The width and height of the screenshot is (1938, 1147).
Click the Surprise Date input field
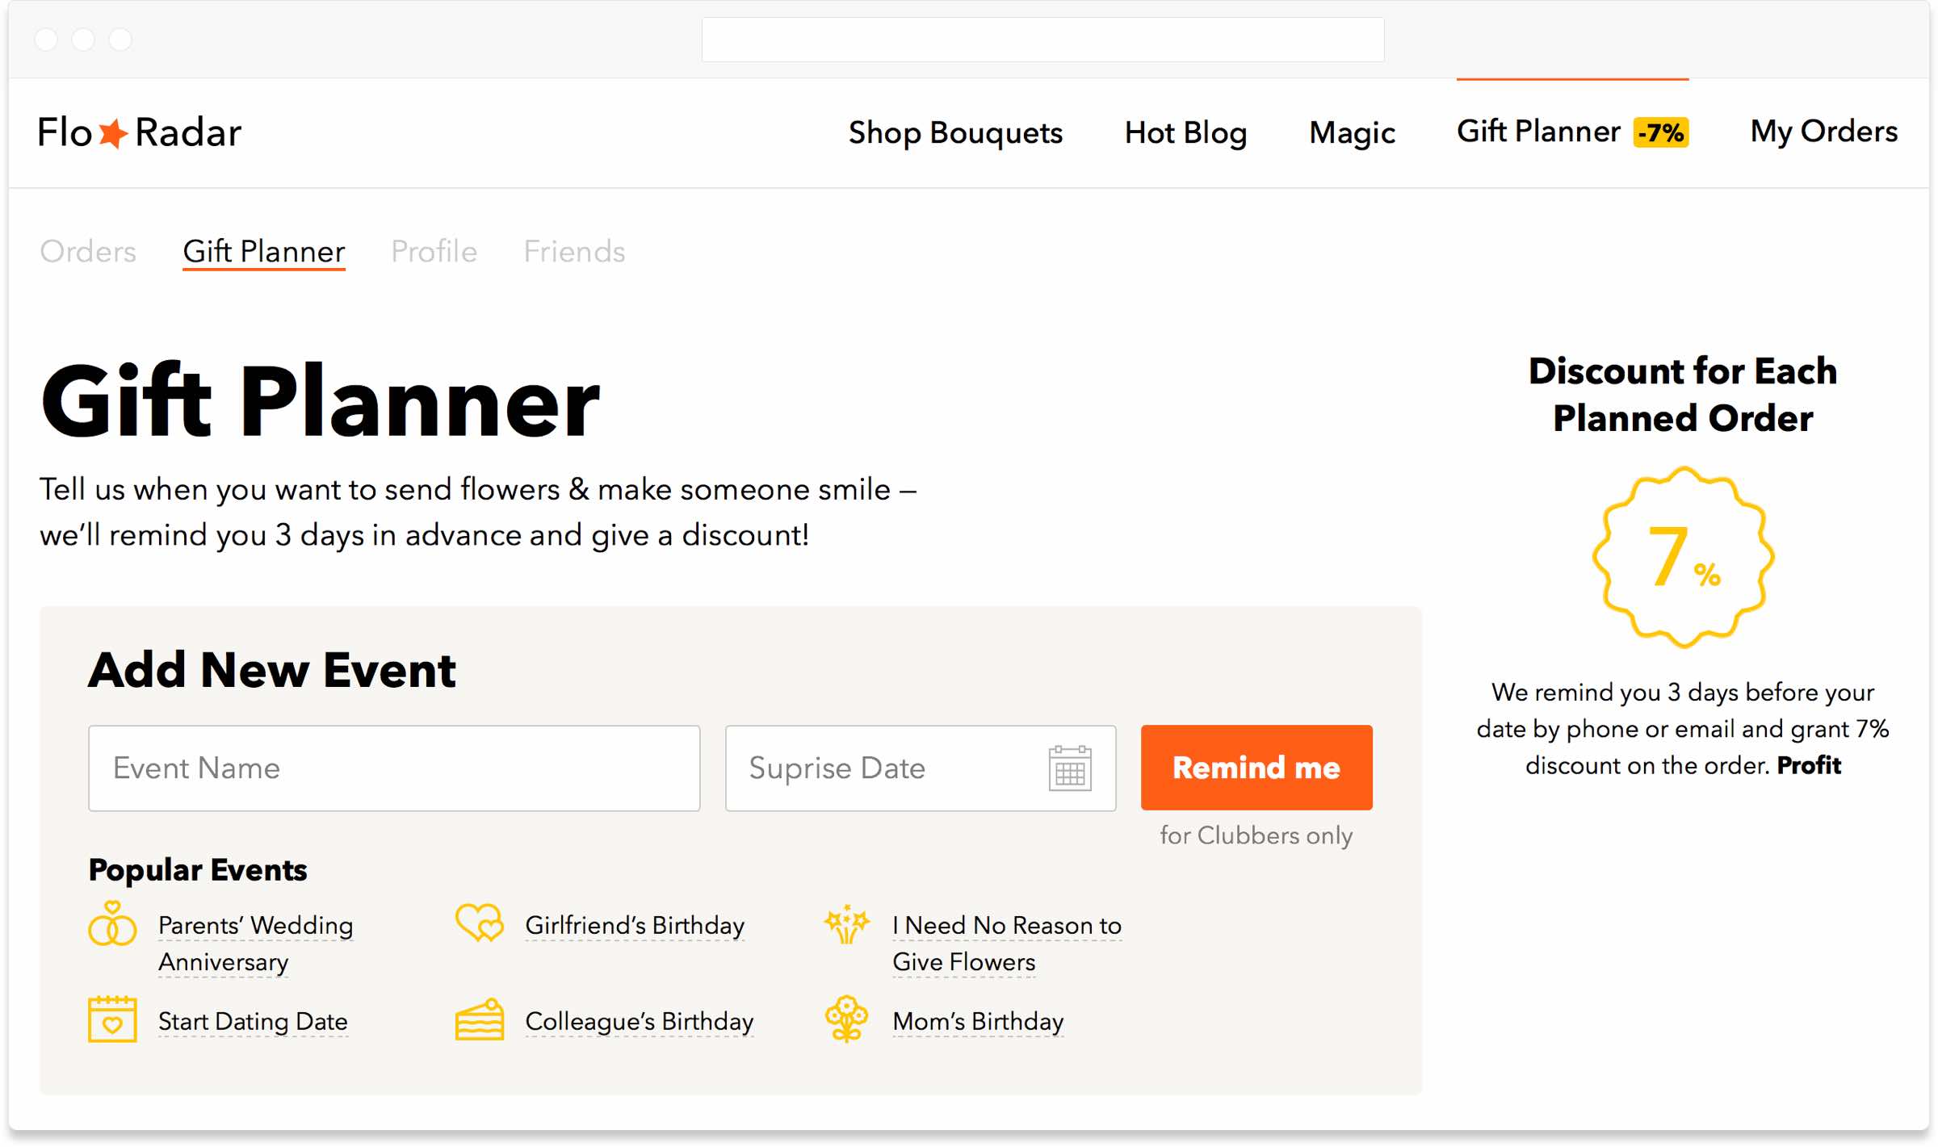pos(918,768)
